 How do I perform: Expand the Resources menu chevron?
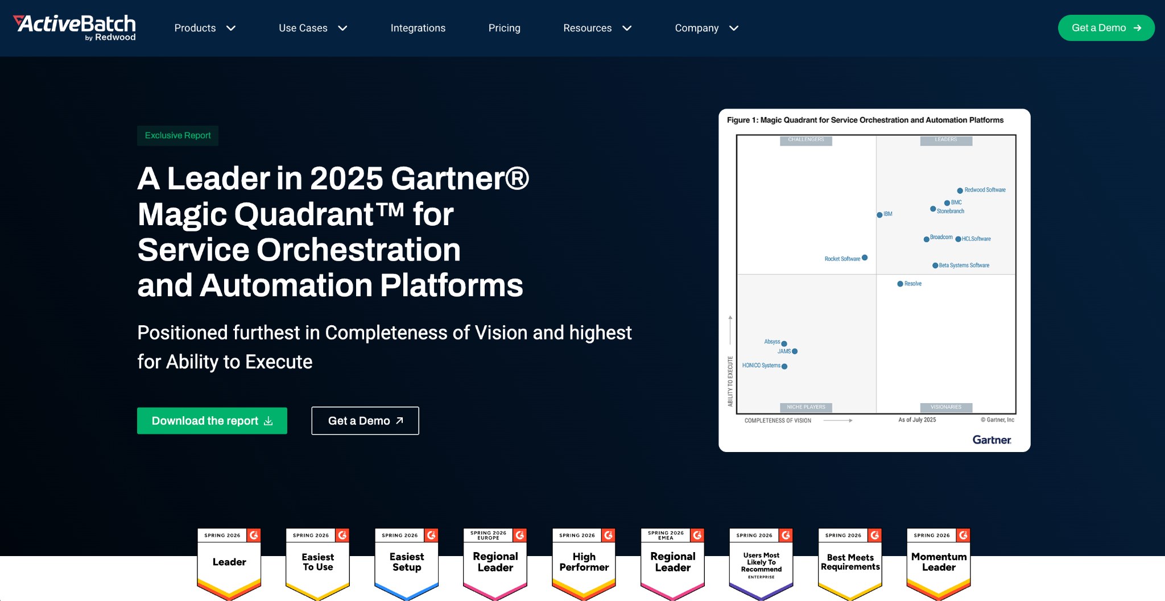pyautogui.click(x=627, y=28)
